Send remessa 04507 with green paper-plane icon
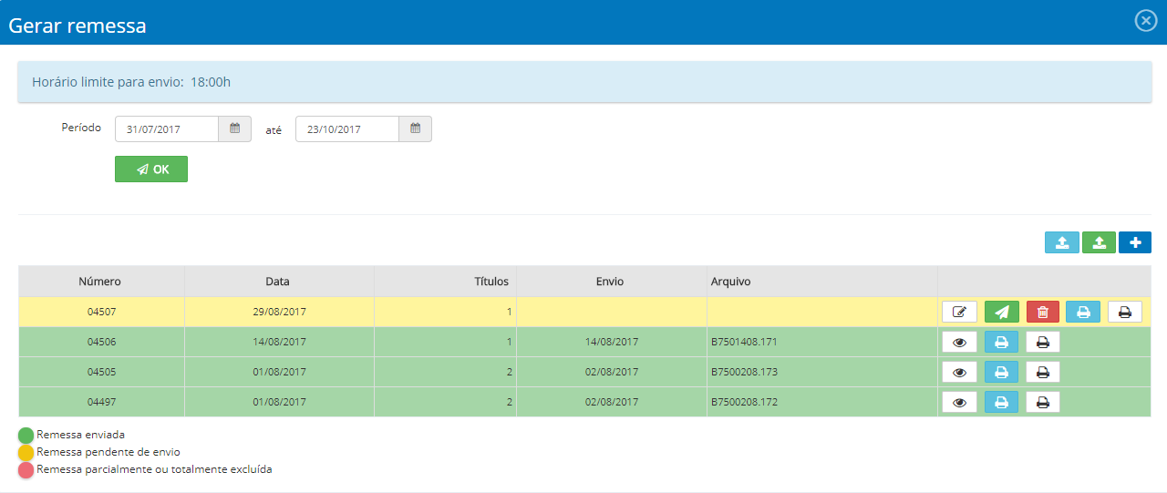The image size is (1167, 493). click(x=1001, y=312)
